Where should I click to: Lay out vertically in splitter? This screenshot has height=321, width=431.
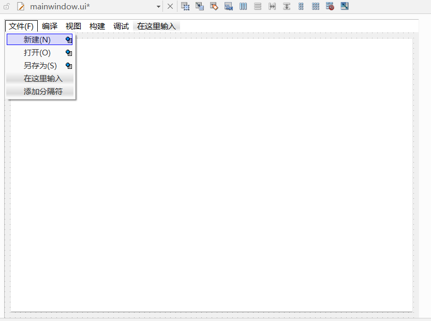pyautogui.click(x=287, y=6)
